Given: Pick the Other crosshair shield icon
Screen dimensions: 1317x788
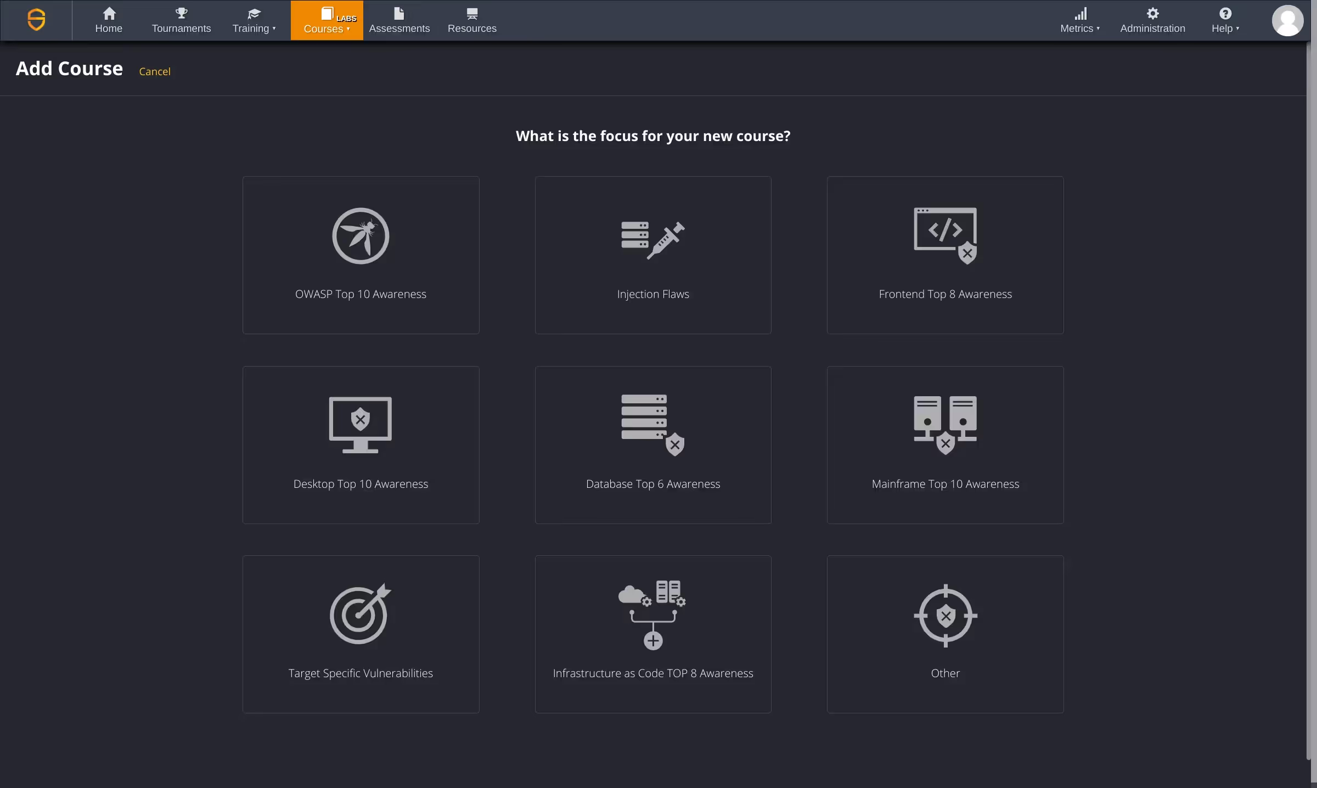Looking at the screenshot, I should point(945,615).
